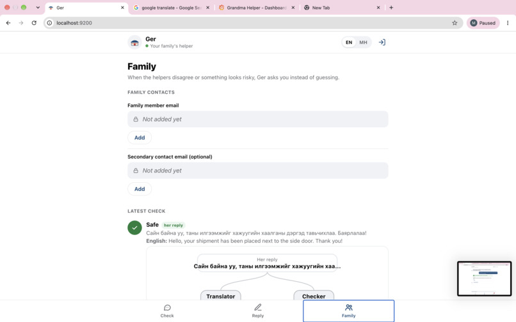The width and height of the screenshot is (516, 322).
Task: Open the Reply tab in bottom navigation
Action: coord(257,311)
